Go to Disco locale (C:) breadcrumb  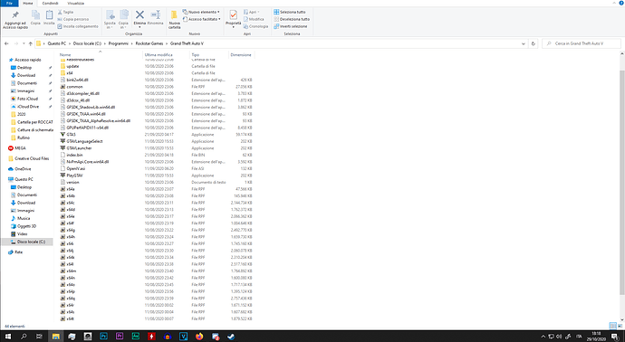(x=87, y=43)
